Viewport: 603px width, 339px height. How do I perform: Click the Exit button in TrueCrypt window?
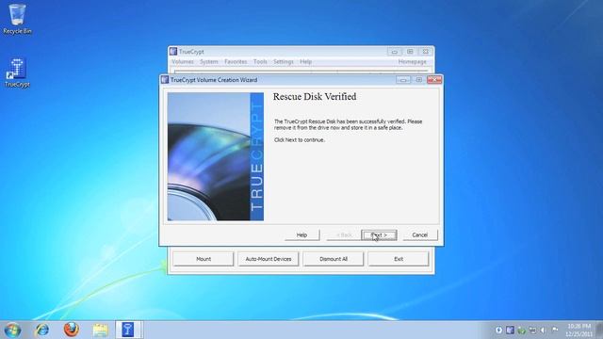pyautogui.click(x=399, y=259)
